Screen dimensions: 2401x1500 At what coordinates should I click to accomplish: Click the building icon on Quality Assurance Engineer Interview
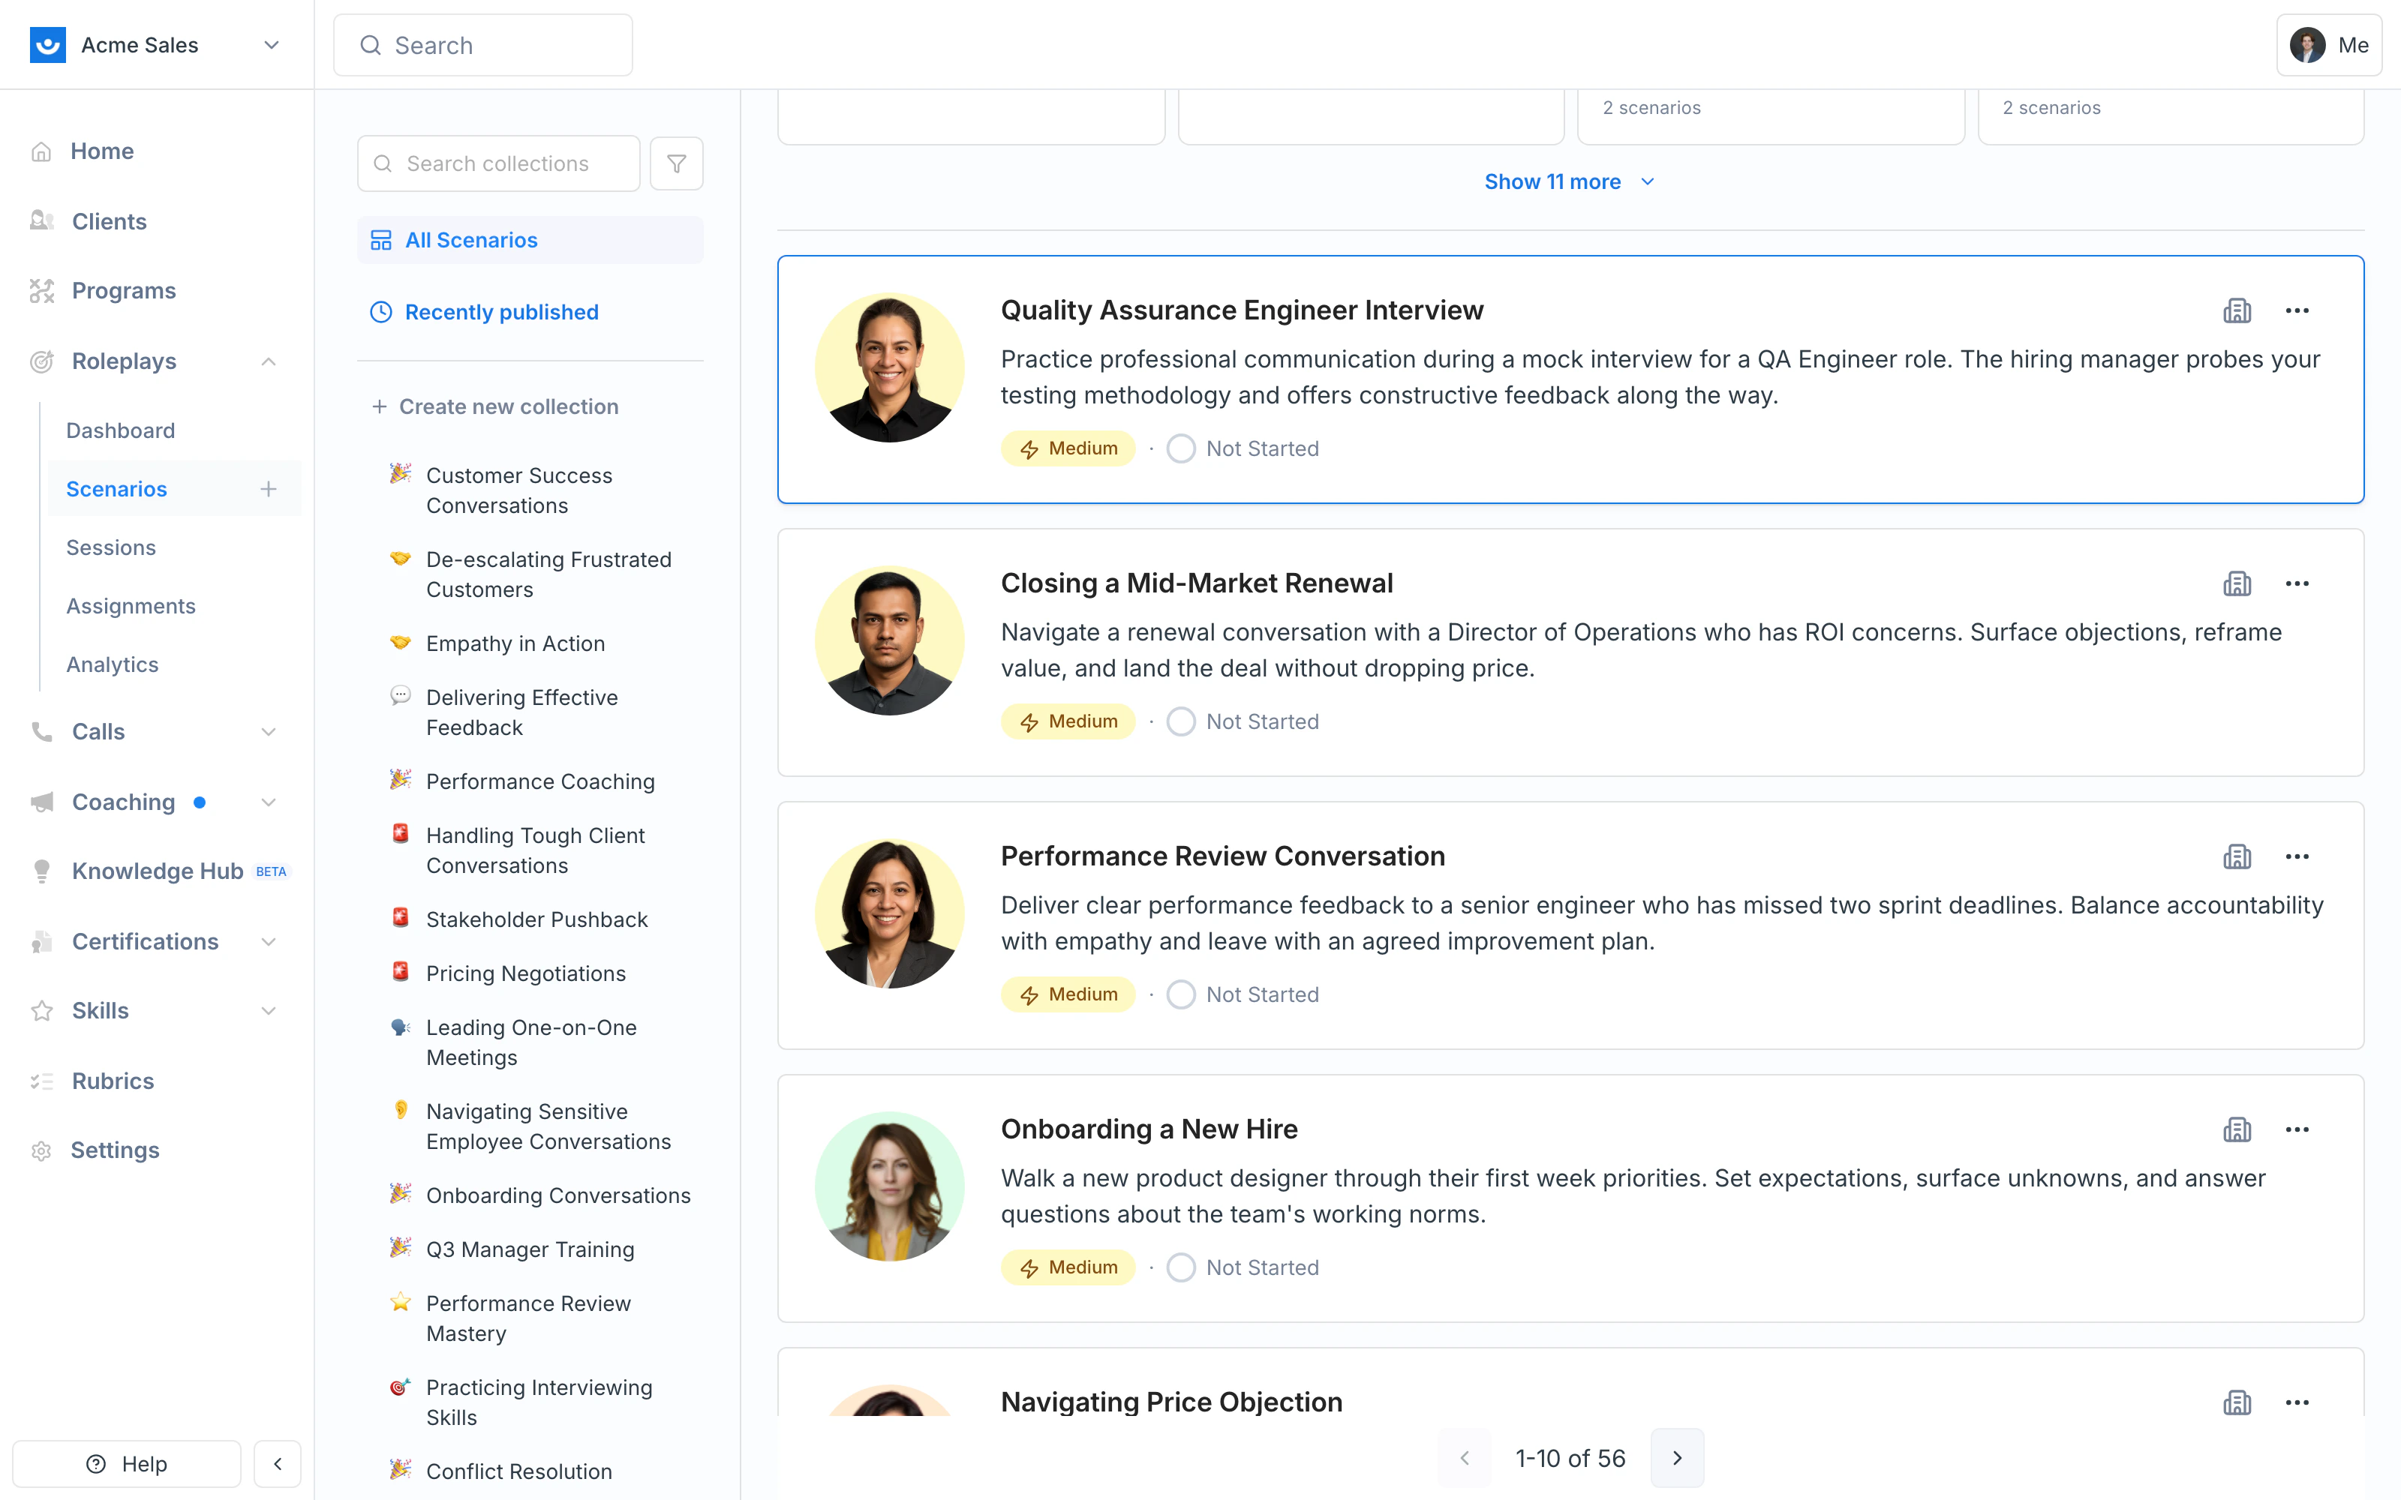click(2237, 310)
